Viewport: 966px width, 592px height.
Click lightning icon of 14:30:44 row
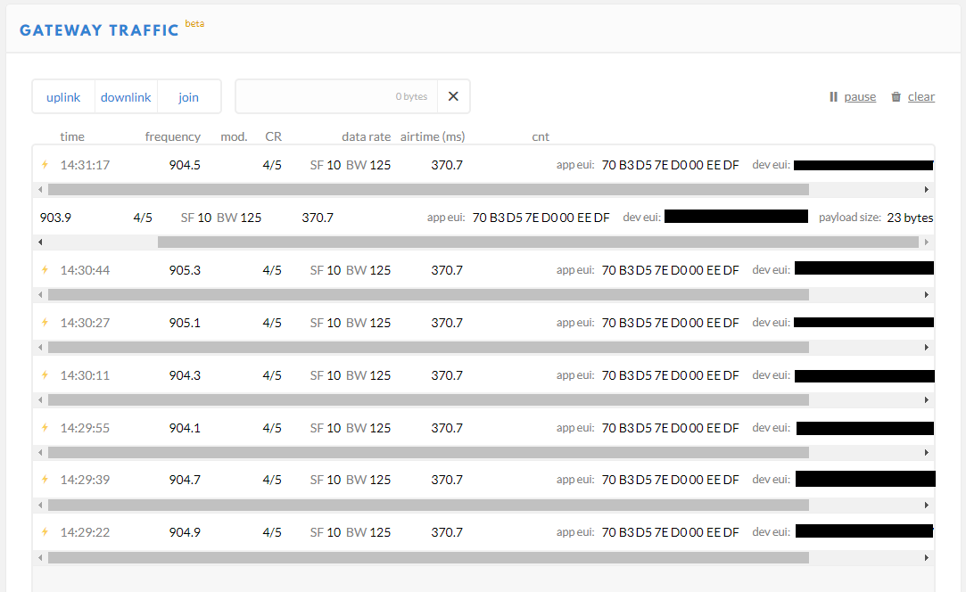tap(45, 270)
